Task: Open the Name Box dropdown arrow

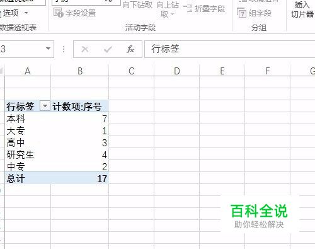Action: [48, 49]
